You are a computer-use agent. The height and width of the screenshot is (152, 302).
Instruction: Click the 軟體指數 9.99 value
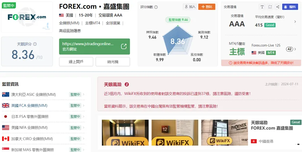point(160,60)
